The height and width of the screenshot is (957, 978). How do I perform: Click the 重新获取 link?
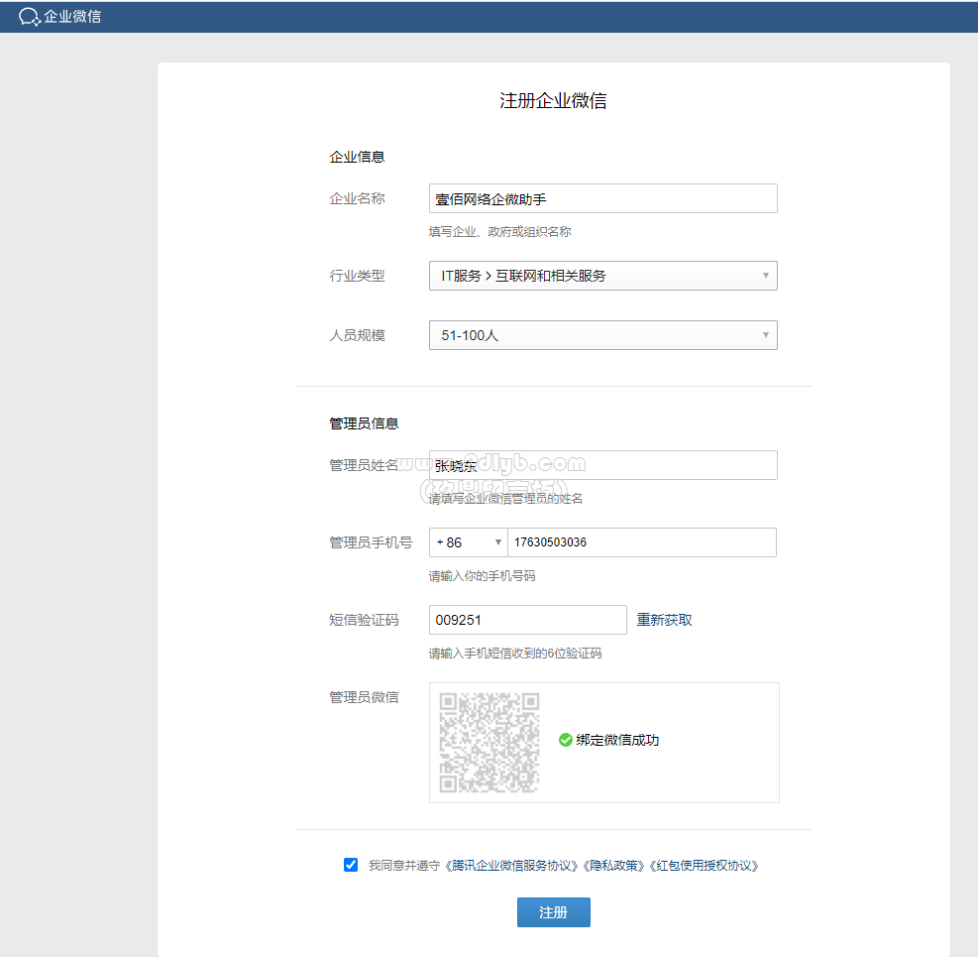point(664,620)
